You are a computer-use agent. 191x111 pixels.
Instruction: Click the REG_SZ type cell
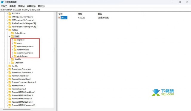click(81, 18)
